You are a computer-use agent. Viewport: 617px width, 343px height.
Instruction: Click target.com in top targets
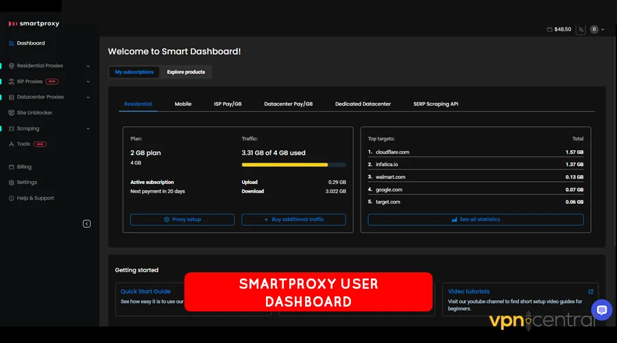[387, 202]
